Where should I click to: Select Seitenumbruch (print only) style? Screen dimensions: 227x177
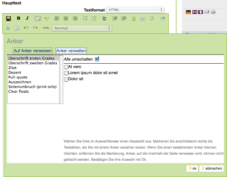pyautogui.click(x=33, y=87)
